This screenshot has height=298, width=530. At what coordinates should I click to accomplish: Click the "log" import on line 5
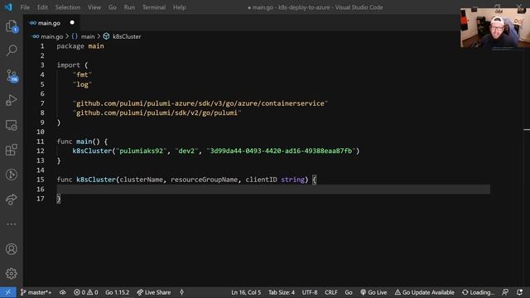pyautogui.click(x=82, y=84)
